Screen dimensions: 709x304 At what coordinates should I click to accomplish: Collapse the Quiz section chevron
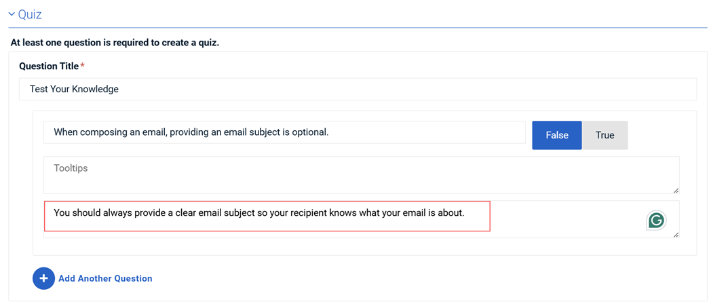[x=12, y=14]
